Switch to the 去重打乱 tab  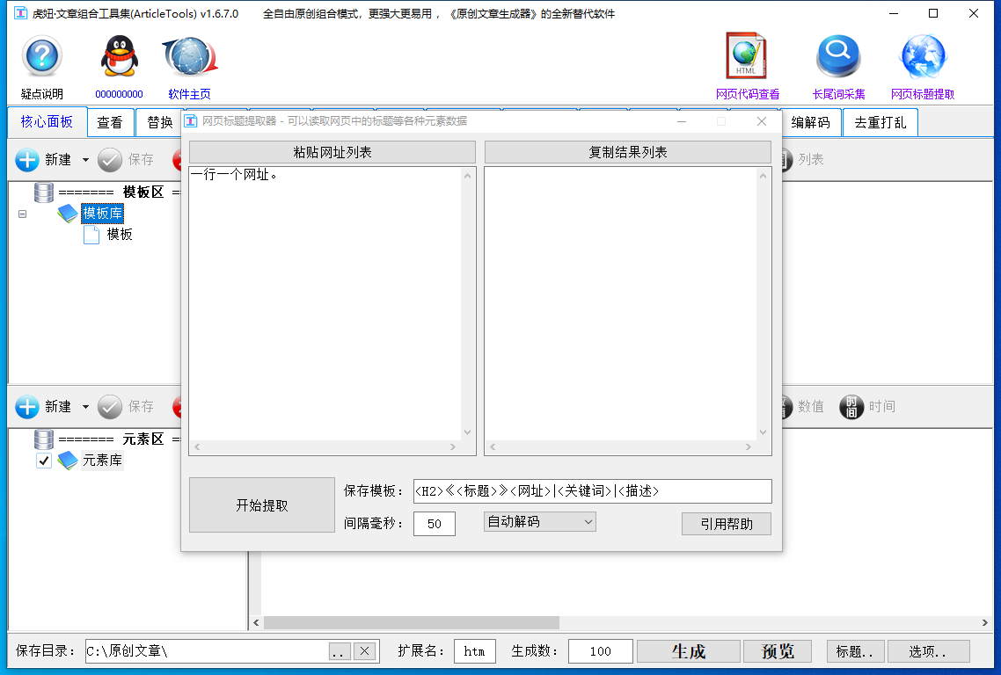tap(880, 122)
